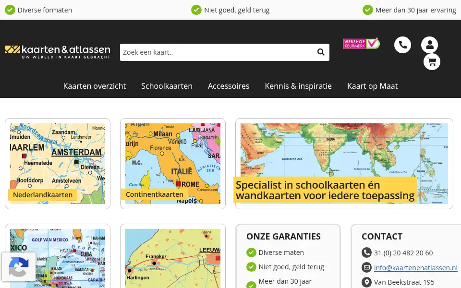Click Niet goed, geld terug in guarantees list
This screenshot has height=288, width=461.
click(291, 267)
